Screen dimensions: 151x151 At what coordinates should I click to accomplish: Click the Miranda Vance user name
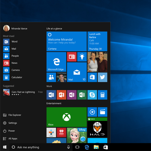pos(19,29)
